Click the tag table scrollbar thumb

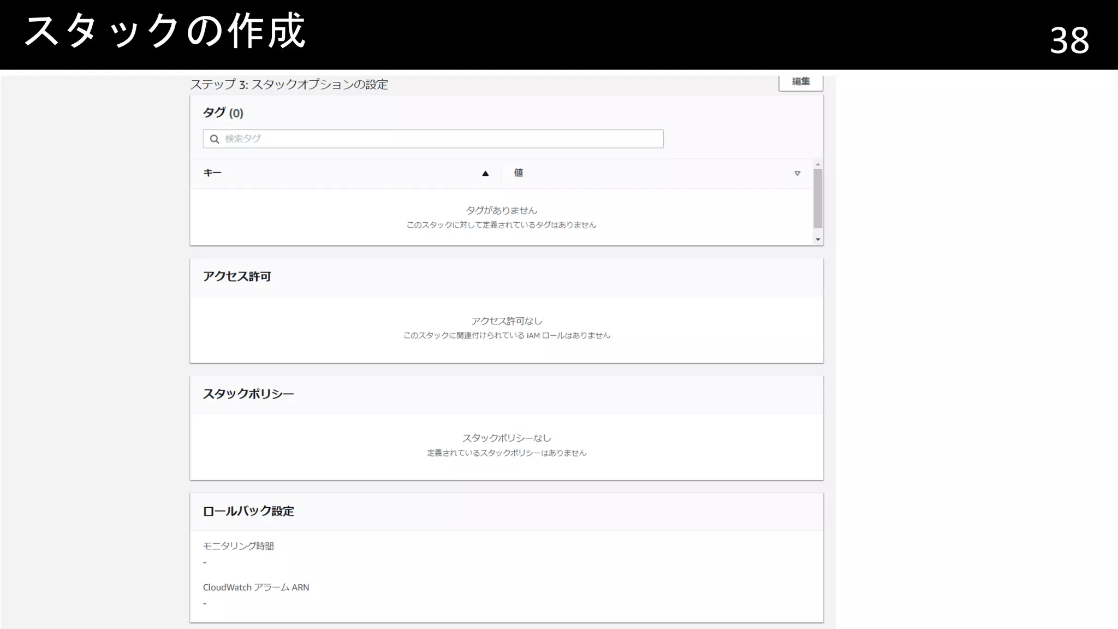coord(818,198)
